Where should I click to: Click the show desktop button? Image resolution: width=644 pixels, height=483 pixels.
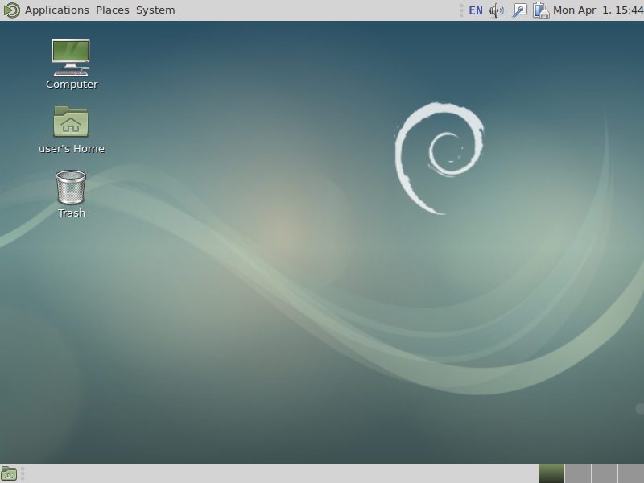click(x=9, y=473)
